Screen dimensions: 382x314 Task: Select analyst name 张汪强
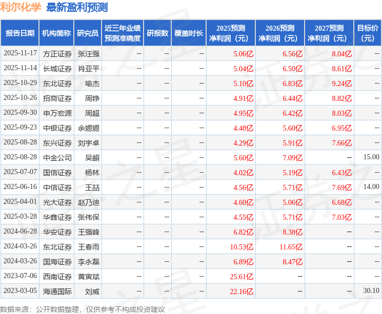(89, 54)
